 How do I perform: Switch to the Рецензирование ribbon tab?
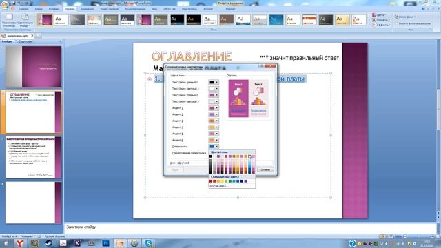[x=135, y=9]
